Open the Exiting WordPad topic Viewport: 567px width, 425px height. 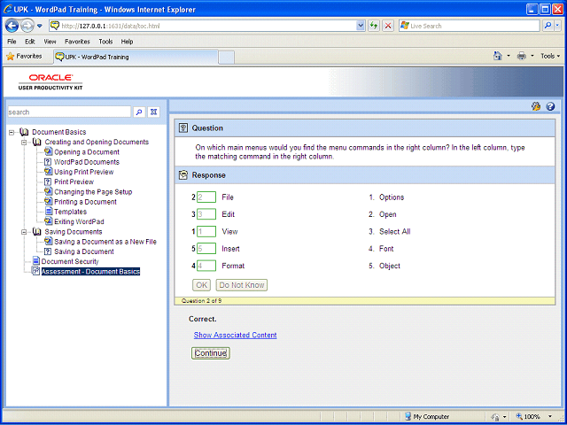[79, 221]
